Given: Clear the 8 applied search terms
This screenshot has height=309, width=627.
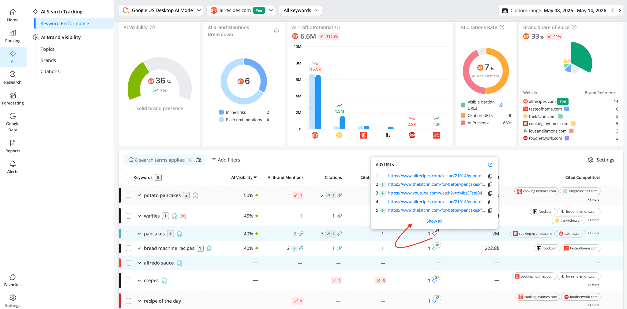Looking at the screenshot, I should [190, 160].
